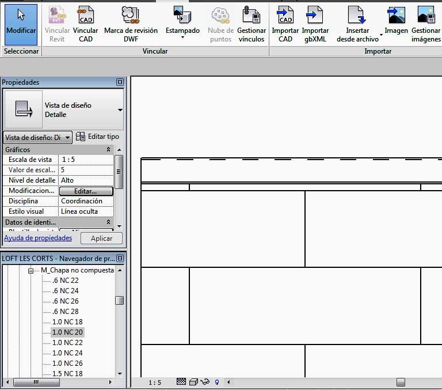442x390 pixels.
Task: Click the visual style cube icon
Action: click(x=193, y=382)
